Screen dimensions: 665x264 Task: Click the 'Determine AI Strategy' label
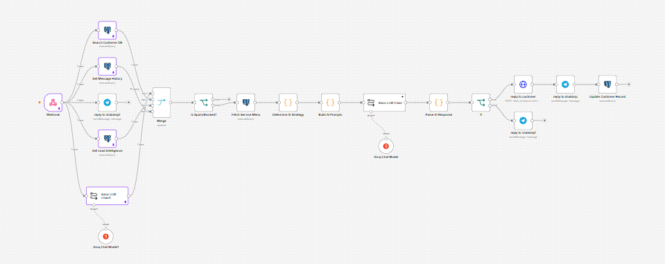(x=288, y=115)
